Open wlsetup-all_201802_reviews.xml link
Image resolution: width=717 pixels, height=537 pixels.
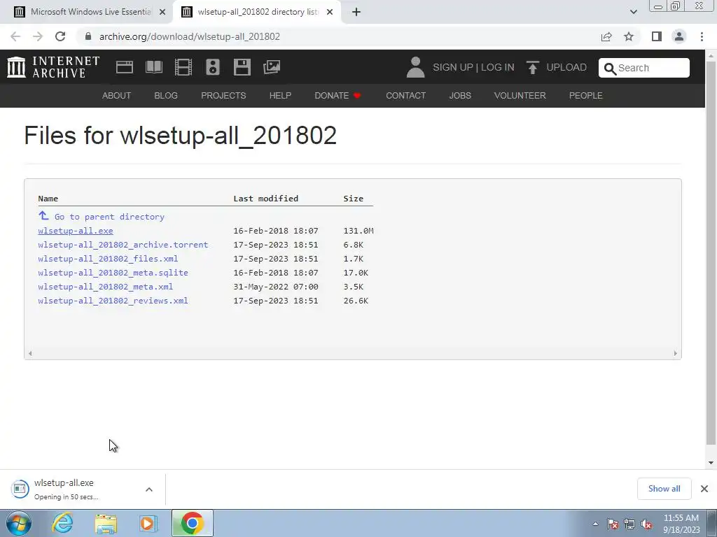(113, 301)
